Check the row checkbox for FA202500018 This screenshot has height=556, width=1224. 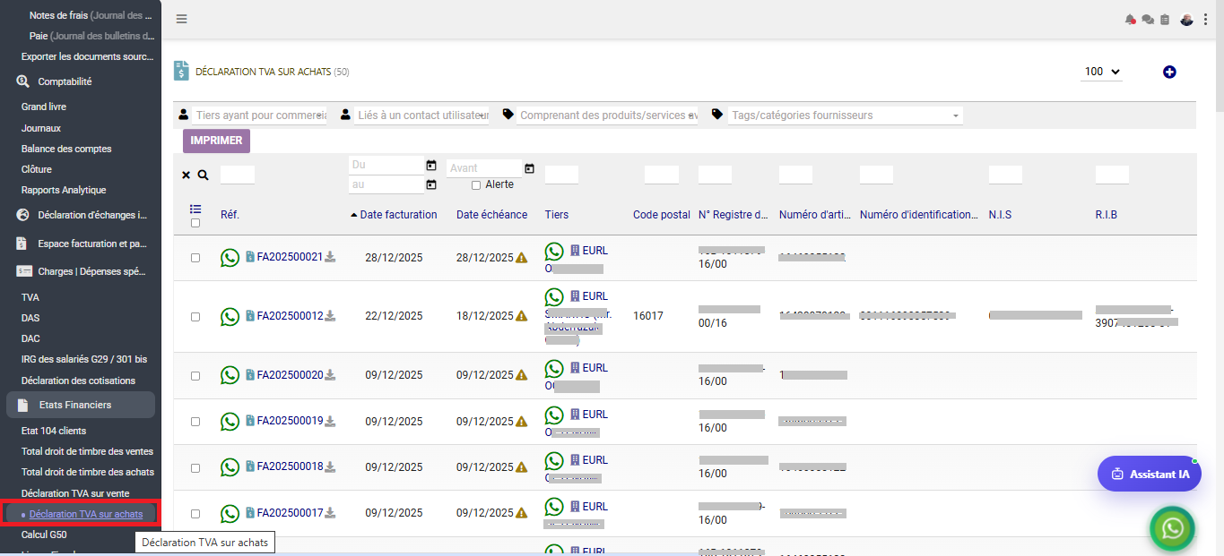tap(195, 467)
